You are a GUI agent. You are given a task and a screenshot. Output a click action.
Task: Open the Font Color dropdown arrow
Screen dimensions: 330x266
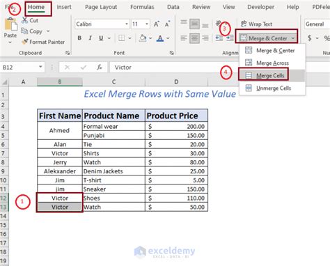(168, 38)
